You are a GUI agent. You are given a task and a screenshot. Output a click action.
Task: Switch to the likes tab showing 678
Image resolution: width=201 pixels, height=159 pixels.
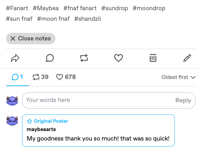pos(66,77)
